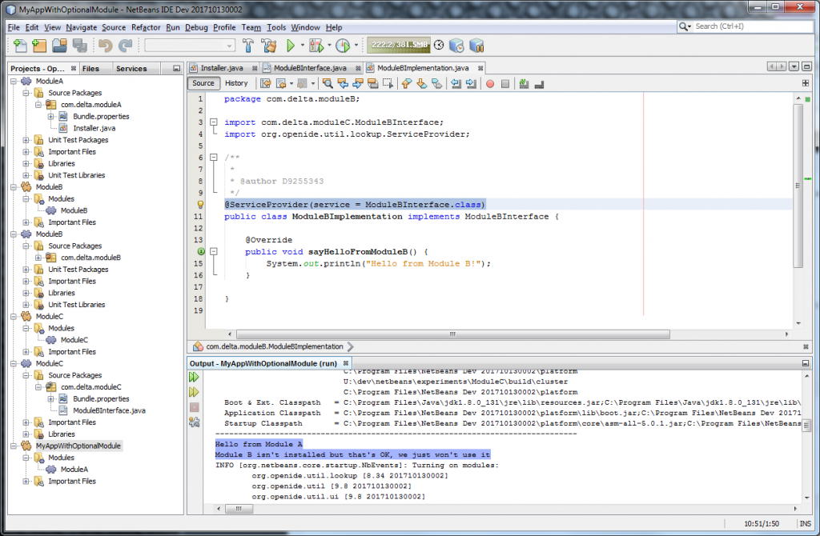
Task: Switch to the ModuleBInterface.java editor tab
Action: click(310, 68)
